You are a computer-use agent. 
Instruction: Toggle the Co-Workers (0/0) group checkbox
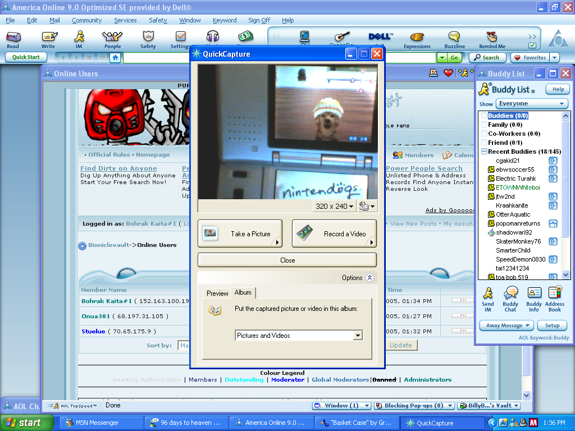483,134
